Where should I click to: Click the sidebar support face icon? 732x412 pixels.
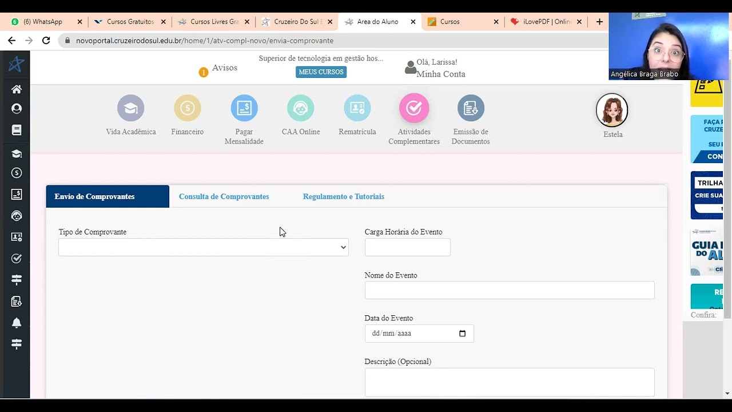tap(17, 216)
